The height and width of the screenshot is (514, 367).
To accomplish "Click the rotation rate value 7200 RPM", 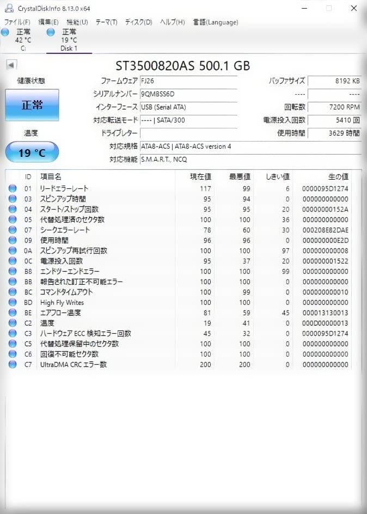I will (334, 107).
